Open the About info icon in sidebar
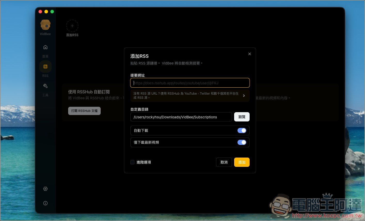 pyautogui.click(x=45, y=203)
